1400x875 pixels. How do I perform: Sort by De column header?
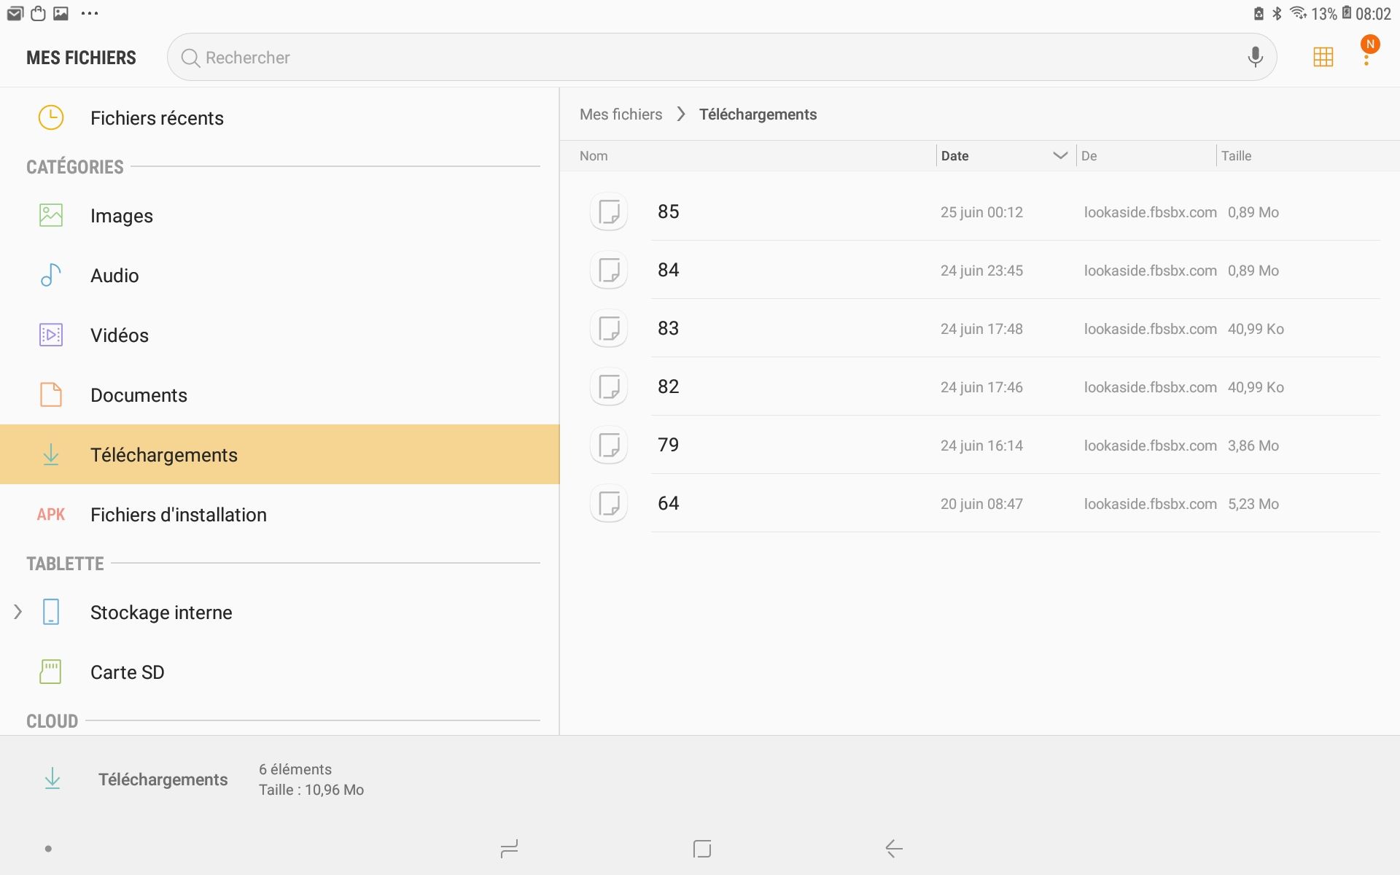1089,155
